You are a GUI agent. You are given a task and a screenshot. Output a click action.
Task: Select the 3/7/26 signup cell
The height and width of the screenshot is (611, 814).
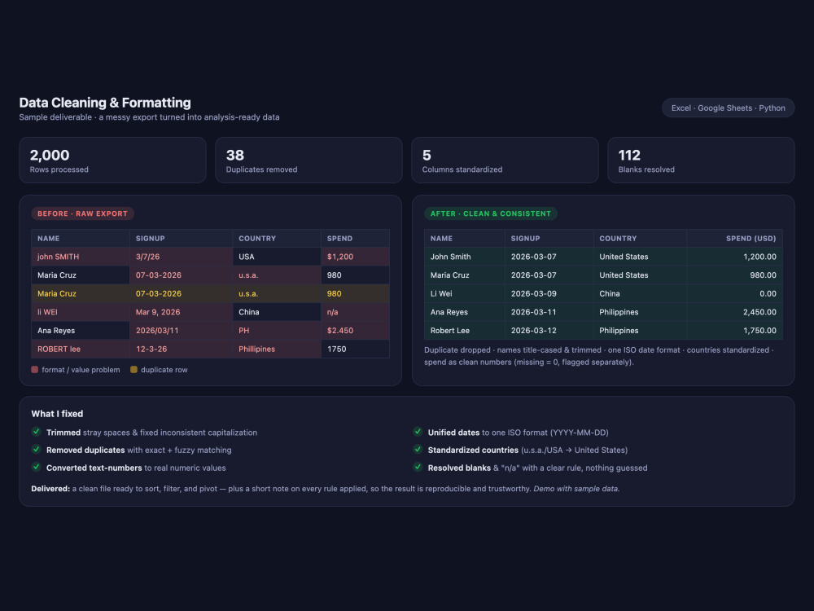click(182, 257)
